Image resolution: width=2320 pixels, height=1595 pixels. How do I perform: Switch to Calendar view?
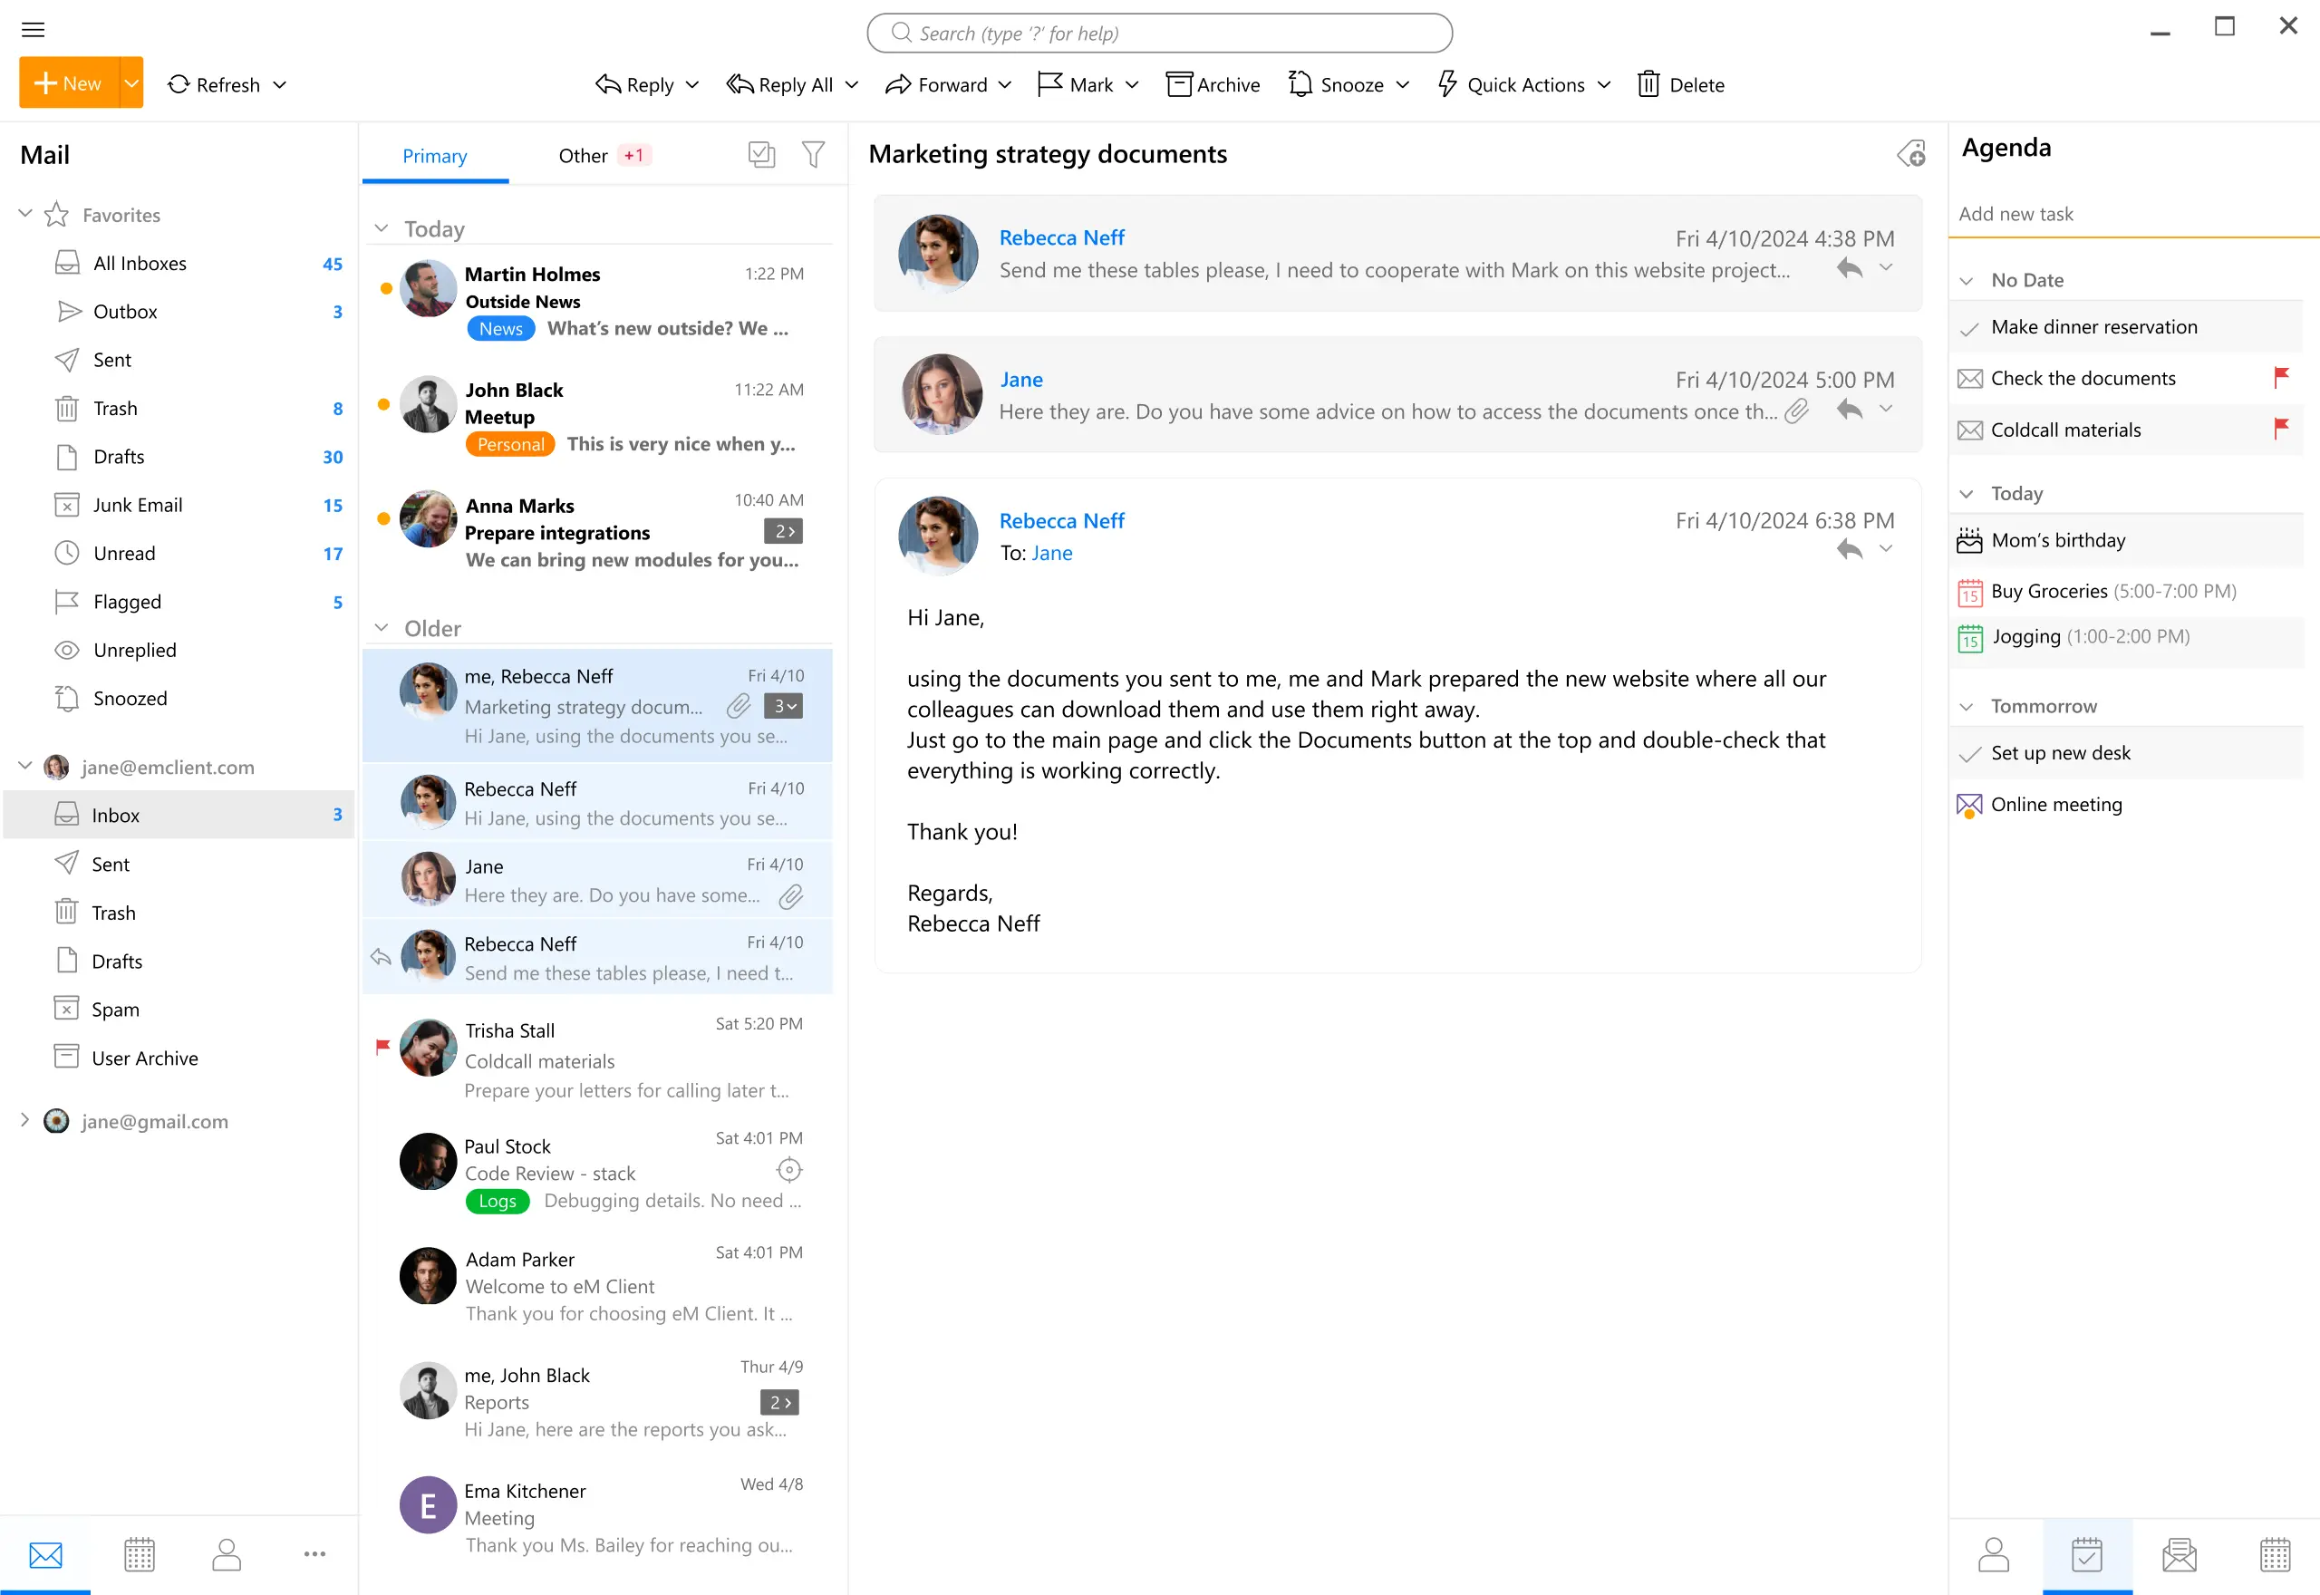(x=139, y=1554)
